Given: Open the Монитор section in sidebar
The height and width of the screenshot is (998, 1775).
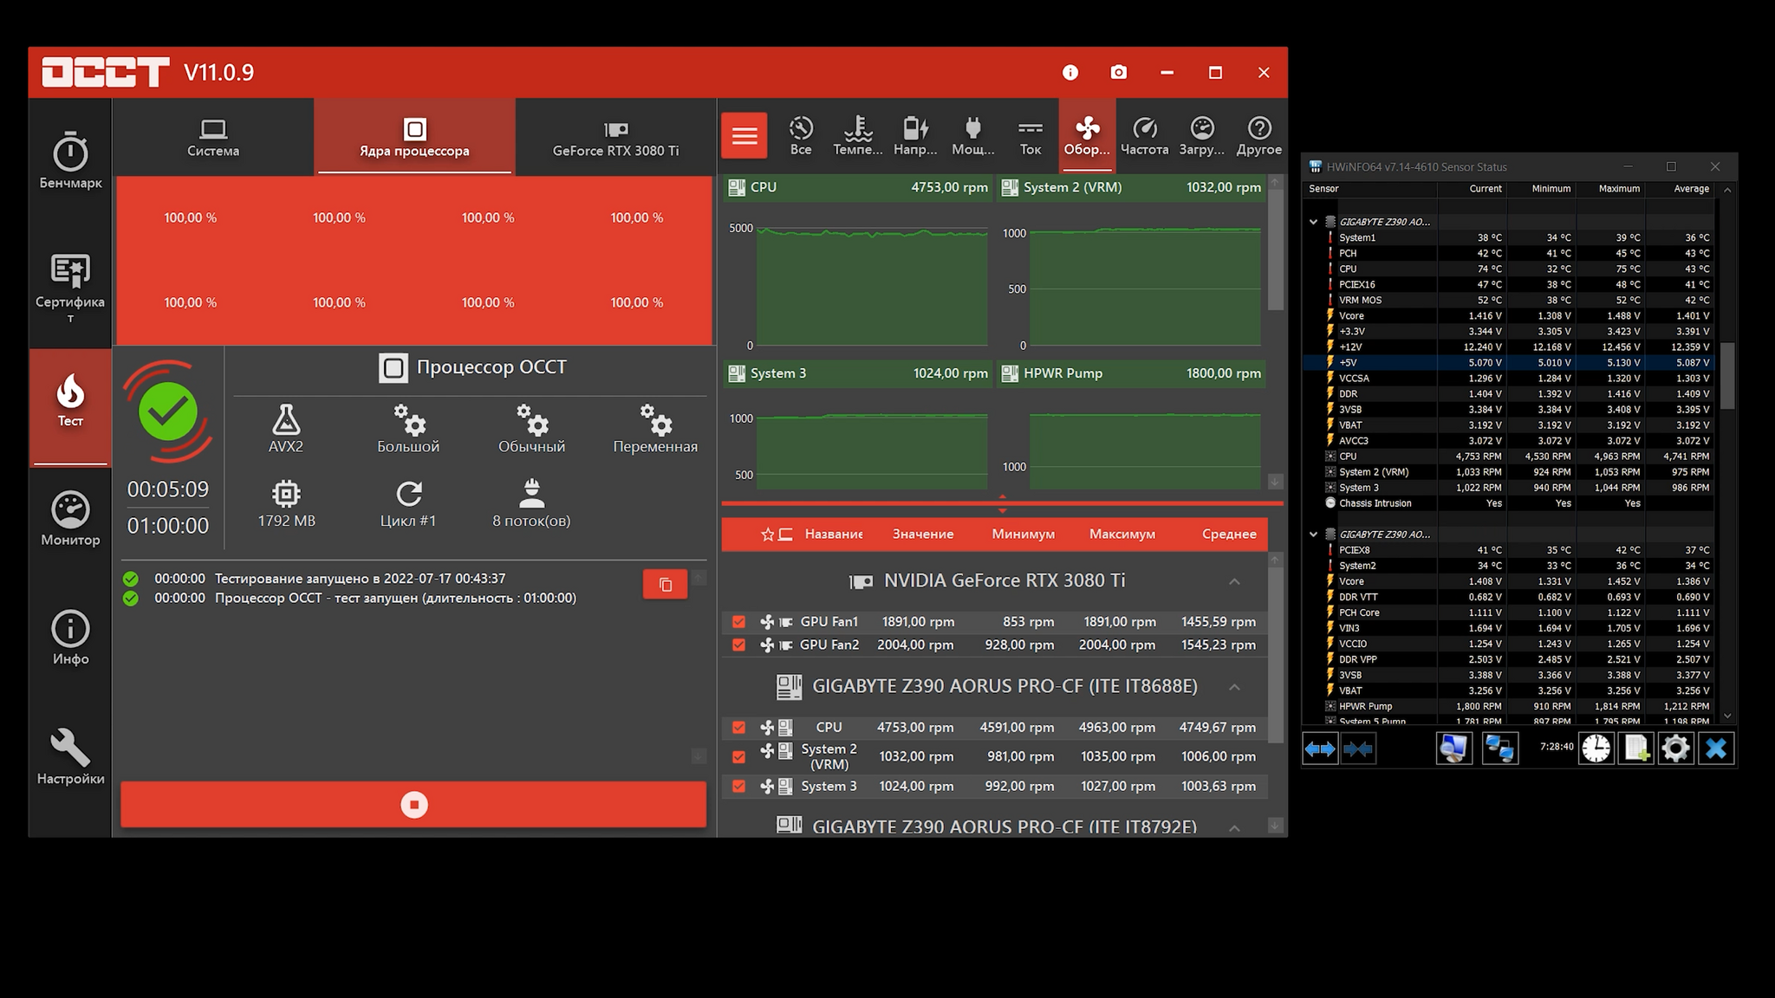Looking at the screenshot, I should click(70, 518).
